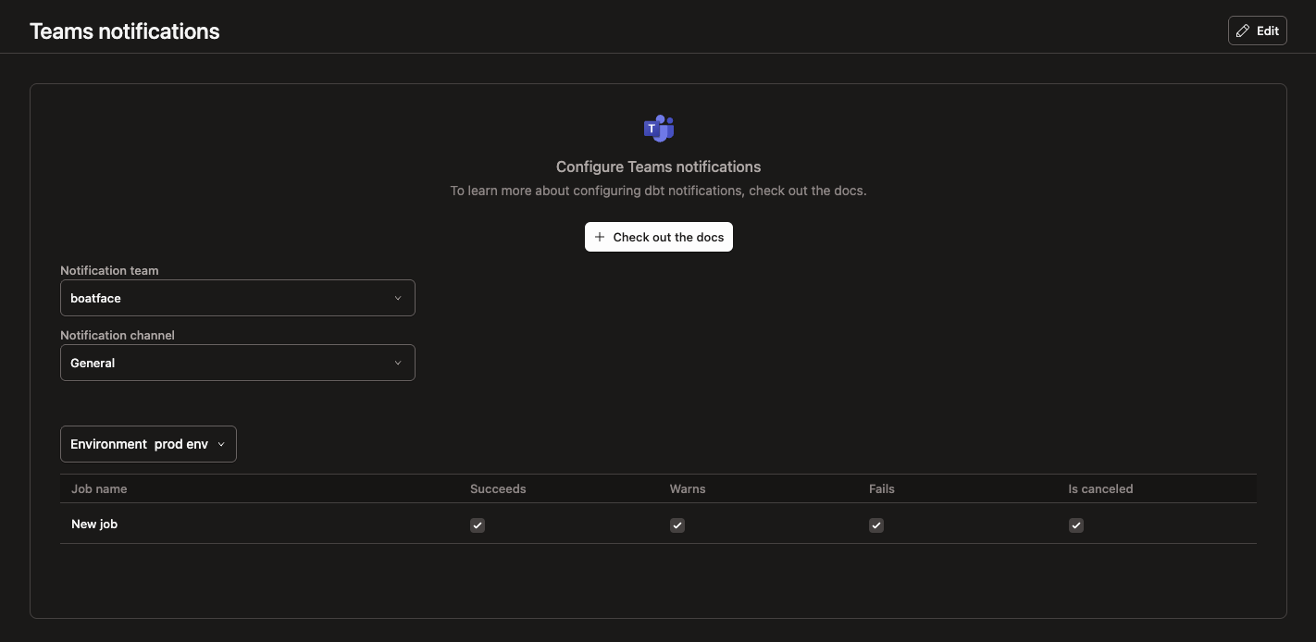Screen dimensions: 1316x642
Task: Disable Fails notifications for New job
Action: [x=875, y=525]
